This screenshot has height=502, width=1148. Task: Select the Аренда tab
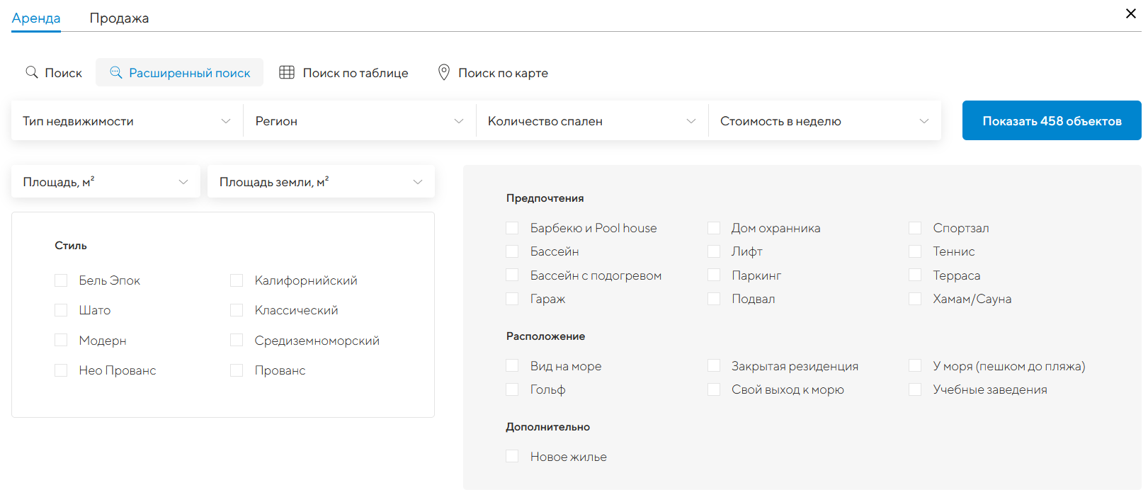(x=36, y=18)
